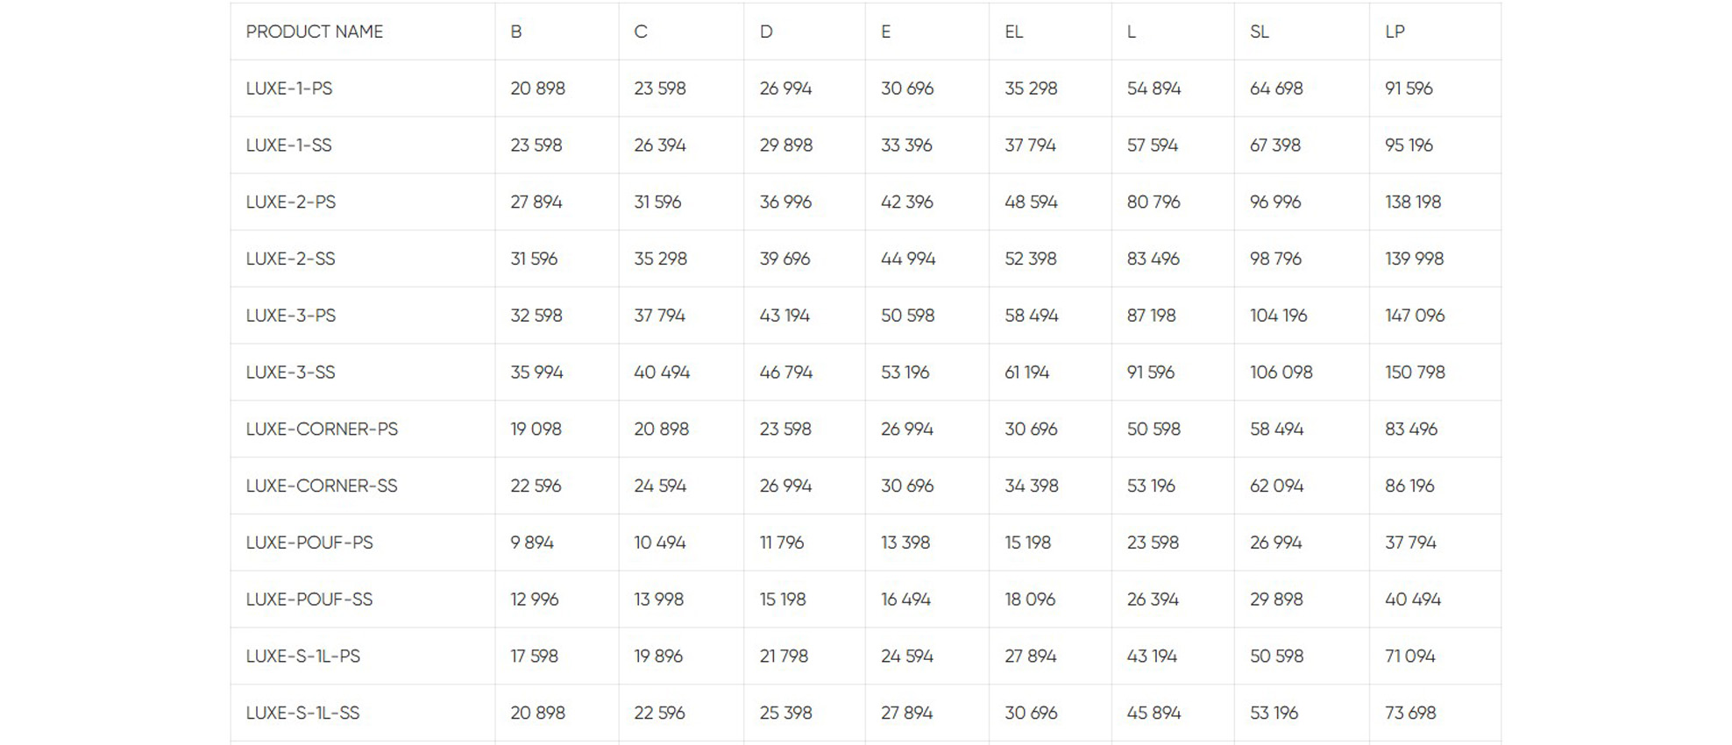Select the LUXE-CORNER-SS product name cell
This screenshot has height=745, width=1732.
(322, 486)
